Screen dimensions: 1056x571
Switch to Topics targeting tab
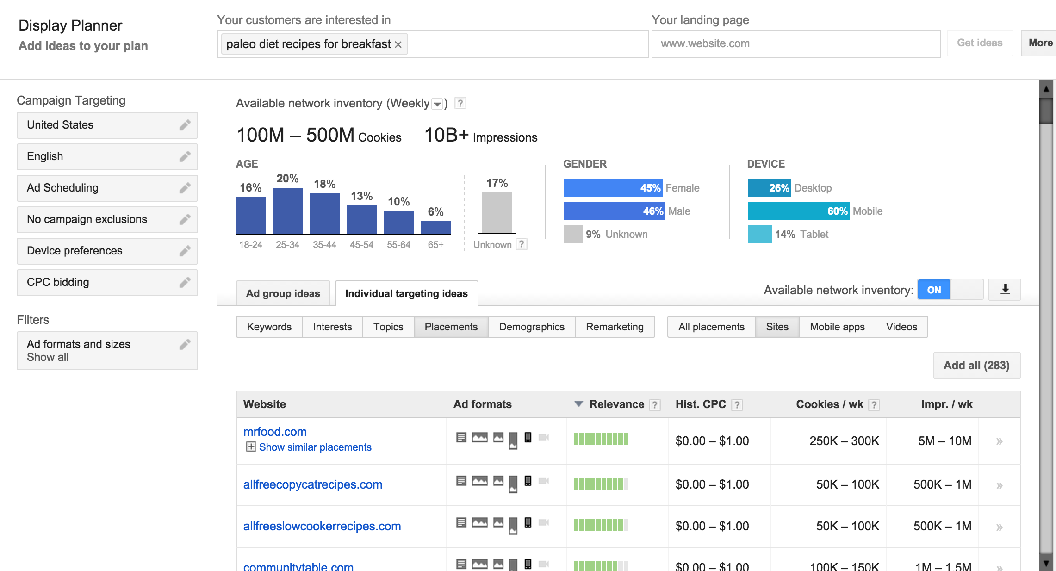click(388, 327)
